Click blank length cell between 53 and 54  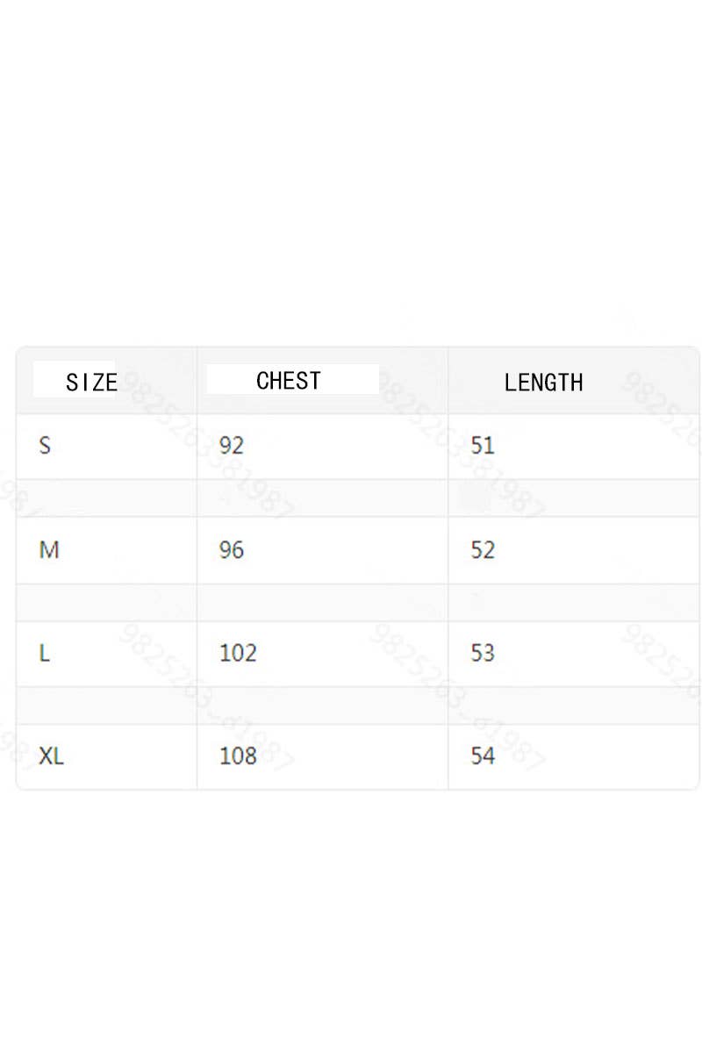tap(573, 706)
